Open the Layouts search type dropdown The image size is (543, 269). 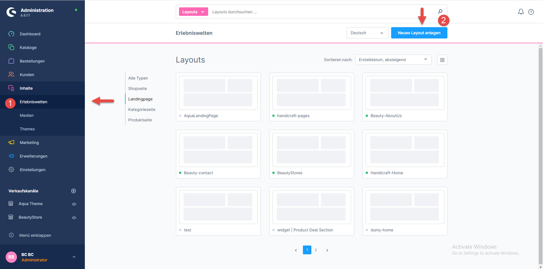tap(193, 12)
